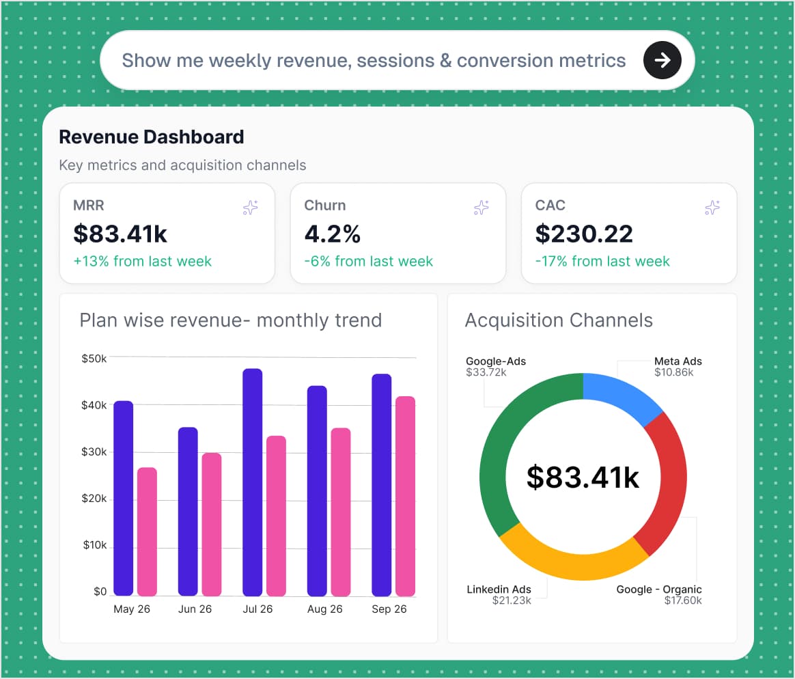Click the May 26 axis label
Viewport: 795px width, 679px height.
pyautogui.click(x=132, y=609)
